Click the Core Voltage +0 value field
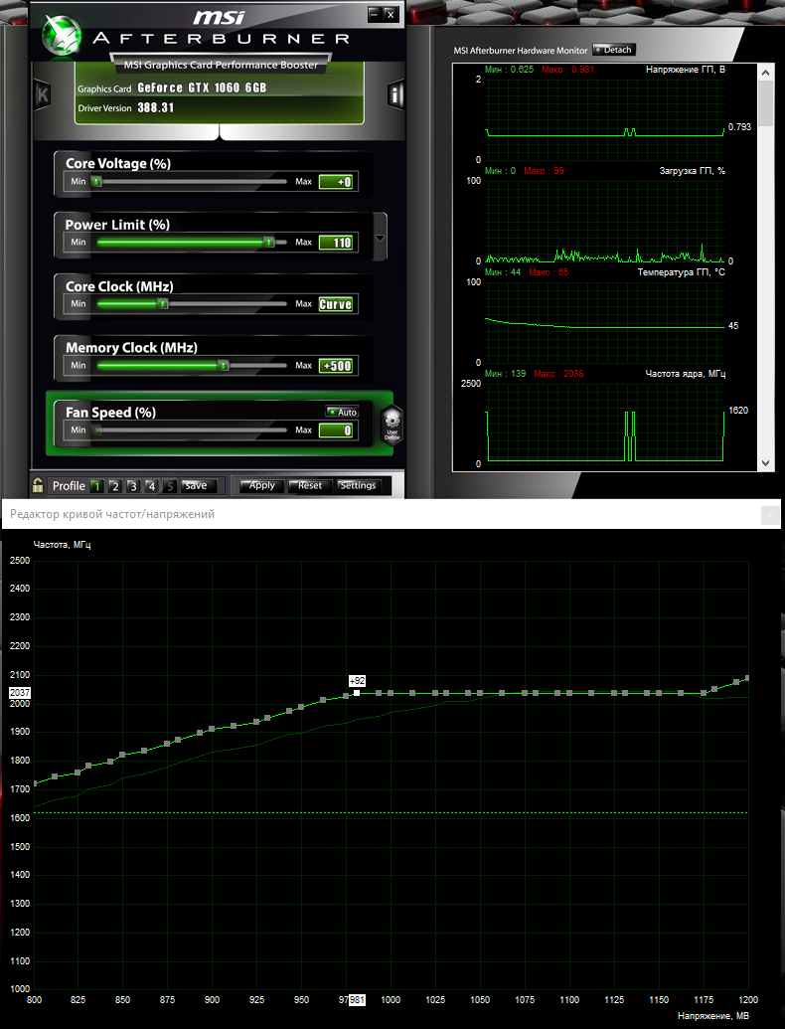Screen dimensions: 785x1029 pyautogui.click(x=336, y=182)
